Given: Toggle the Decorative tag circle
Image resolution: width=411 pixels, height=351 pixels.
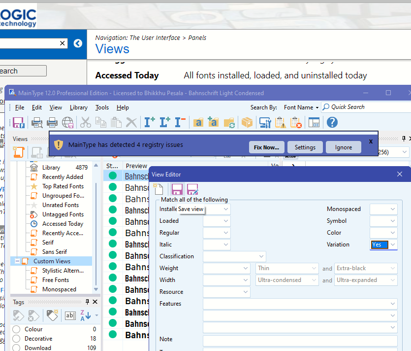Looking at the screenshot, I should pos(16,339).
